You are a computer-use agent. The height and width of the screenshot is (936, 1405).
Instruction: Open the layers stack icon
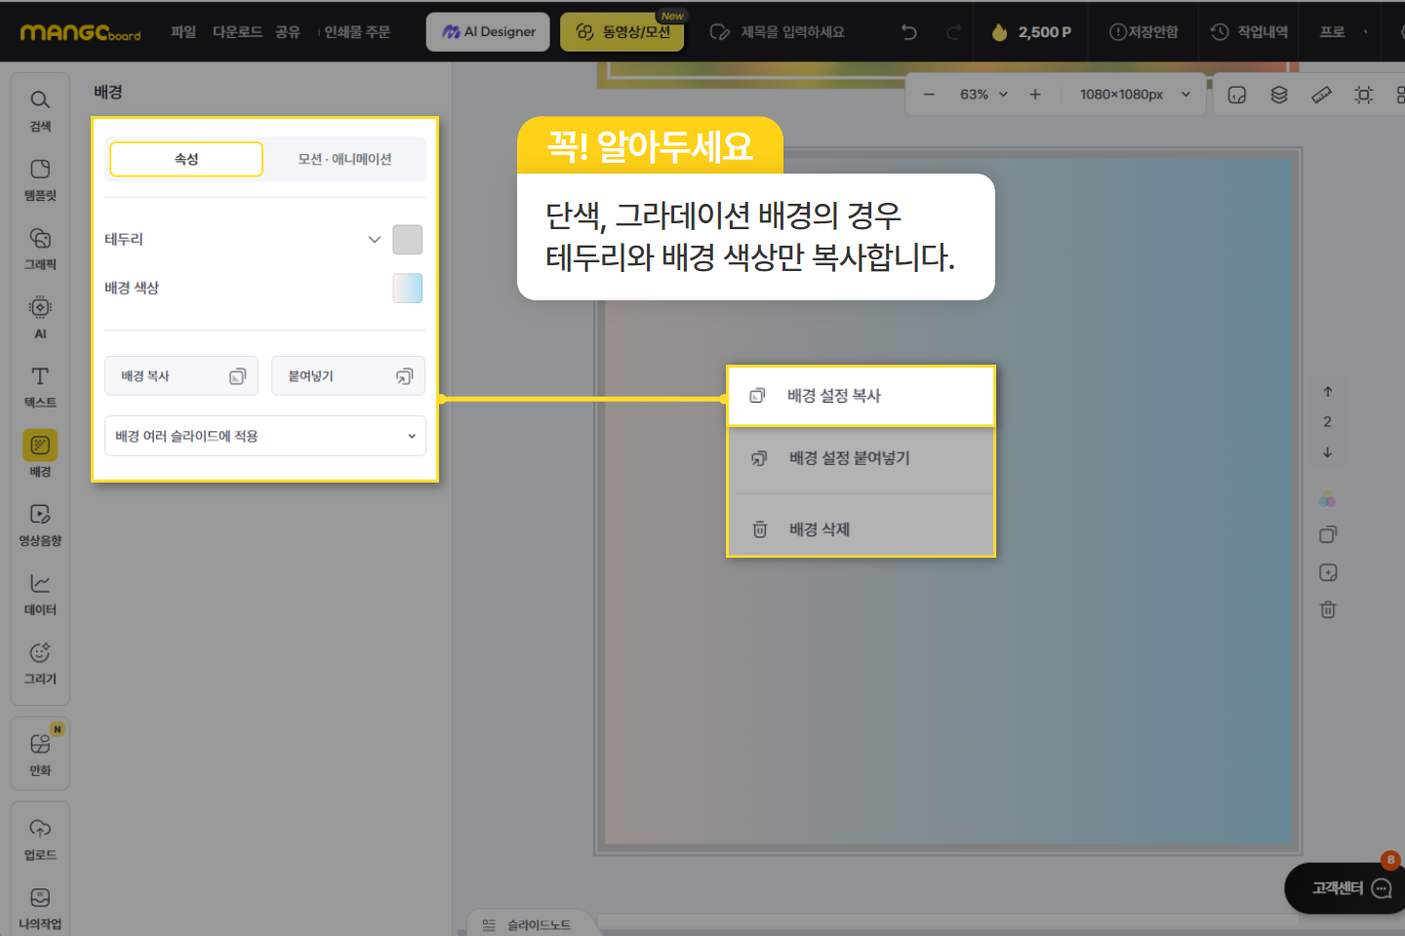tap(1279, 95)
